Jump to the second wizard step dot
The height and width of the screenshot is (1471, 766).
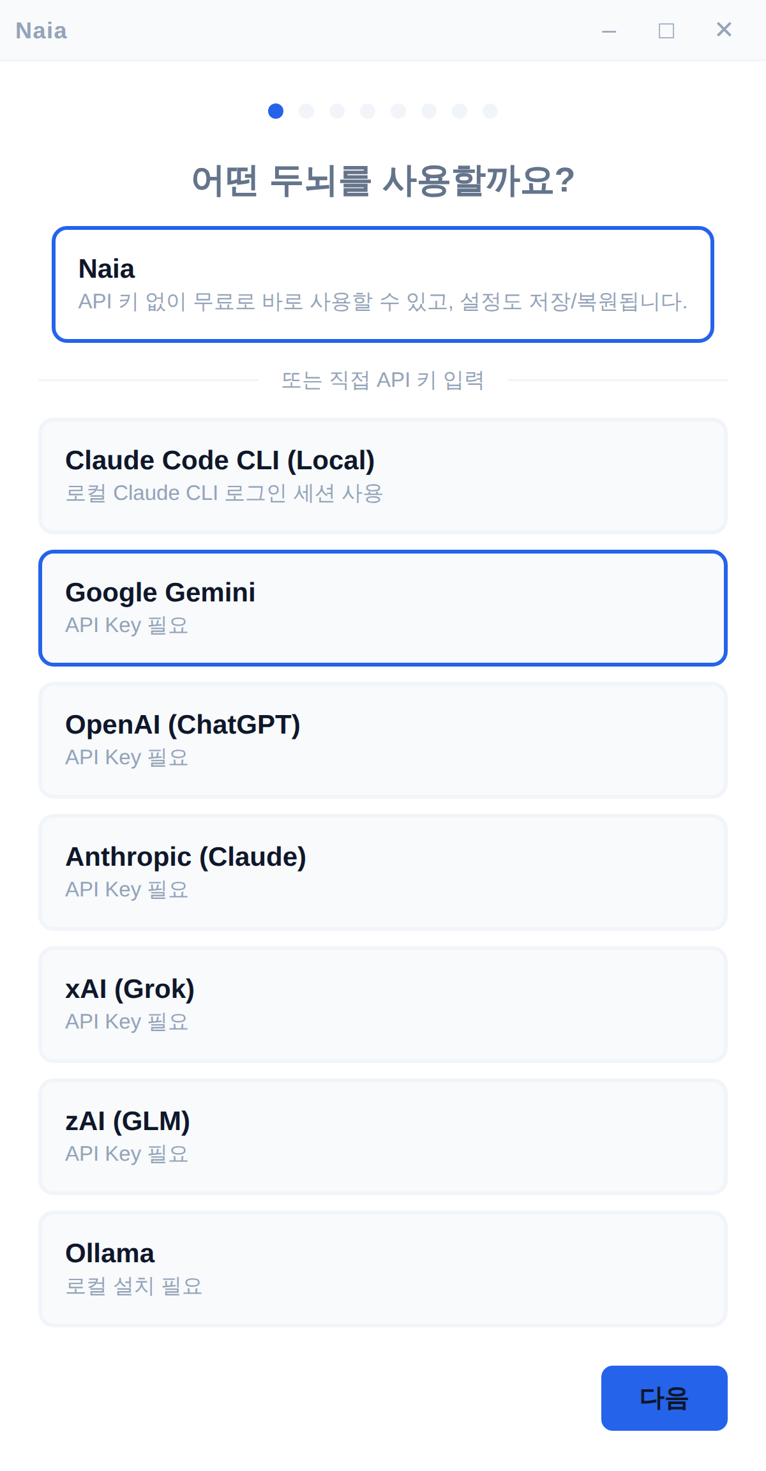pyautogui.click(x=306, y=110)
